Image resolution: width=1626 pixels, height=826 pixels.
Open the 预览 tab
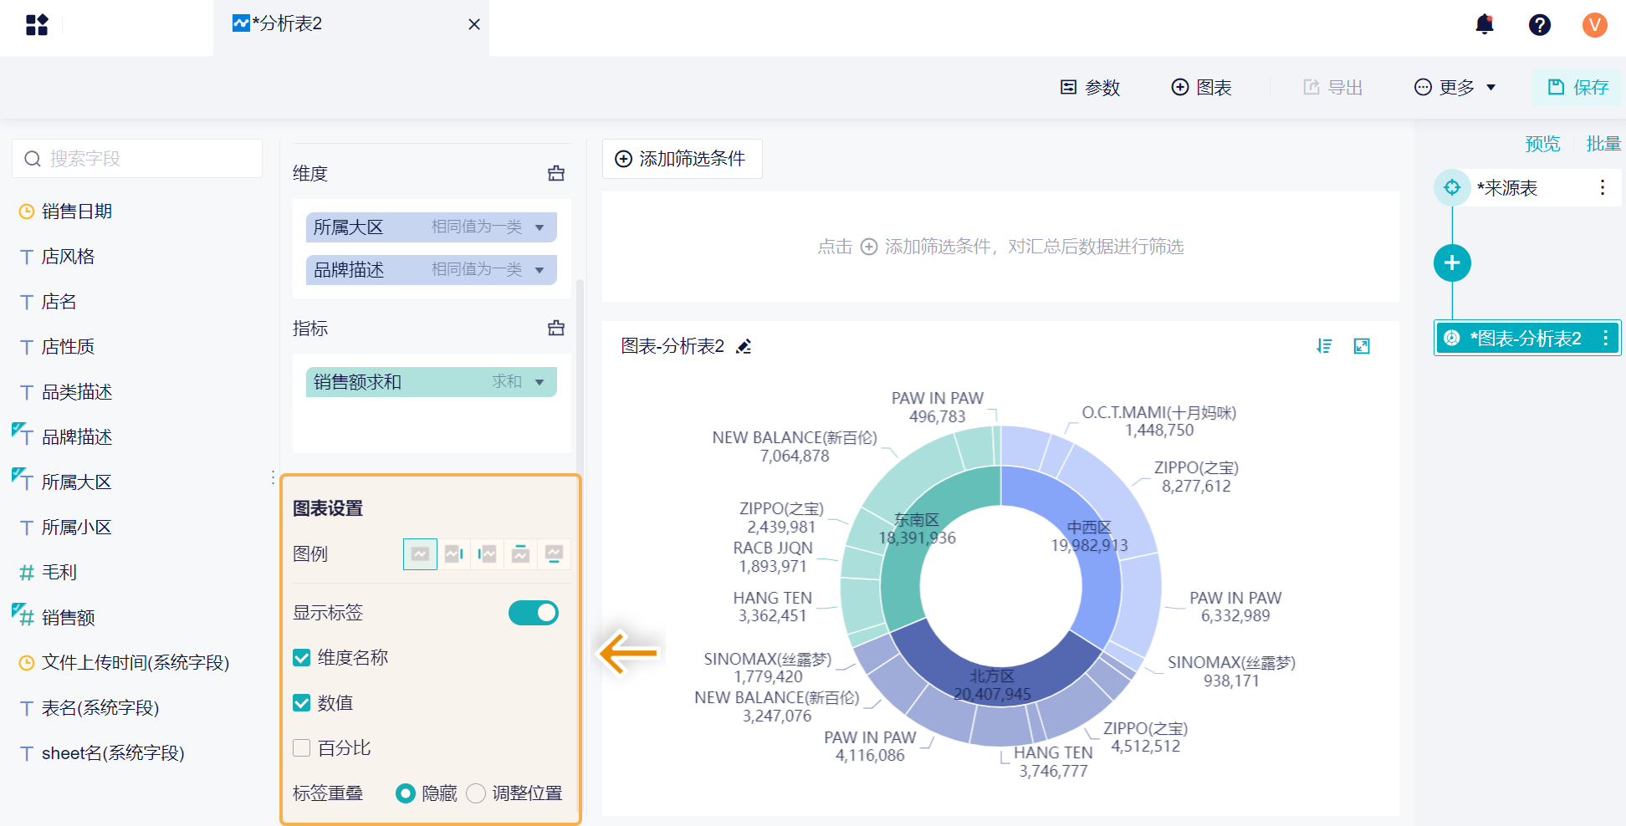[1542, 144]
